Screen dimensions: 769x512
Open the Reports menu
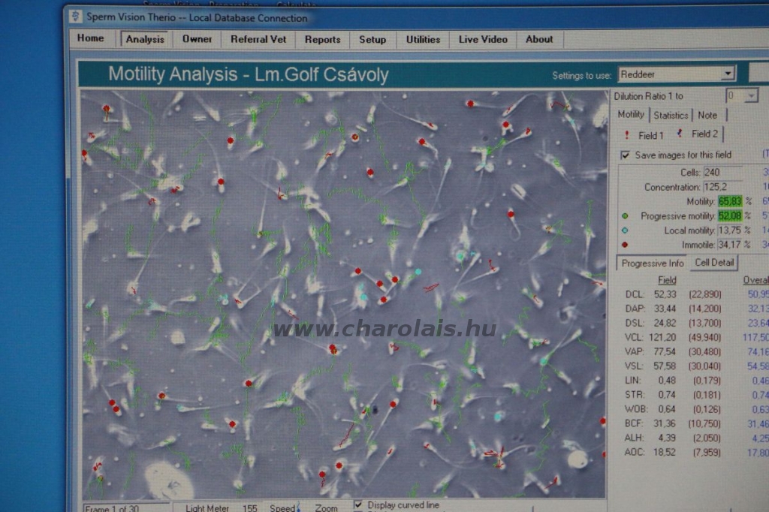pos(322,40)
